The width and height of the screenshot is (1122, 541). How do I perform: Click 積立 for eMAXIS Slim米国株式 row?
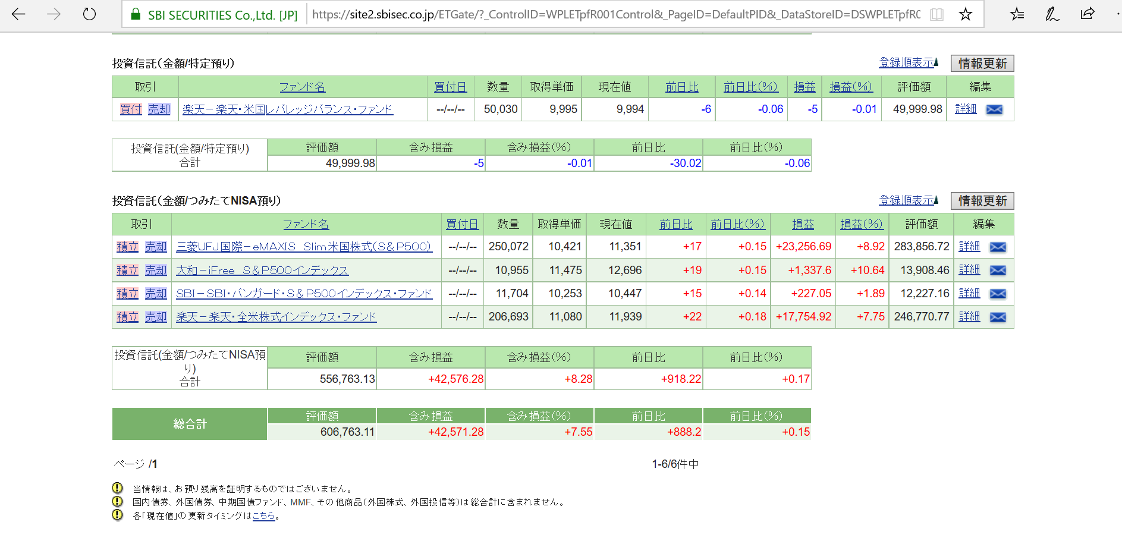coord(127,247)
